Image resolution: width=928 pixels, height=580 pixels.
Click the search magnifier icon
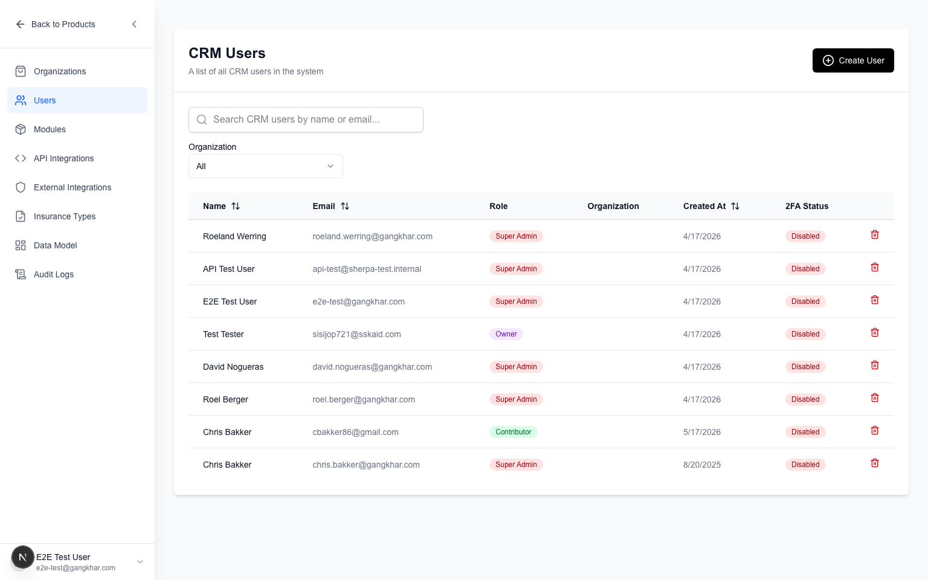(x=202, y=120)
